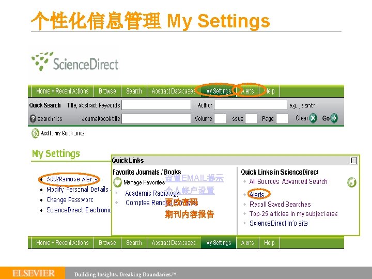Click the Quick Links in ScienceDirect heading
372x279 pixels.
(x=280, y=172)
